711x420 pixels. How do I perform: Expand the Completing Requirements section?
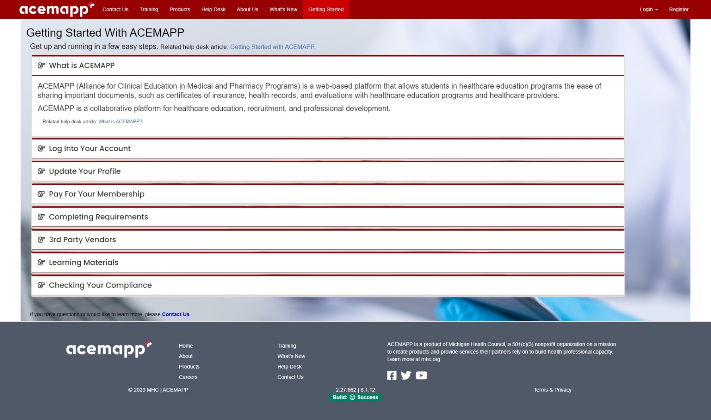328,217
